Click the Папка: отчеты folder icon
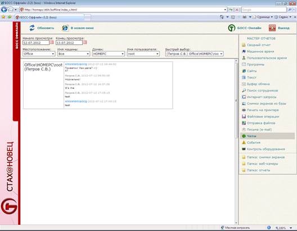The width and height of the screenshot is (297, 231). (x=244, y=170)
